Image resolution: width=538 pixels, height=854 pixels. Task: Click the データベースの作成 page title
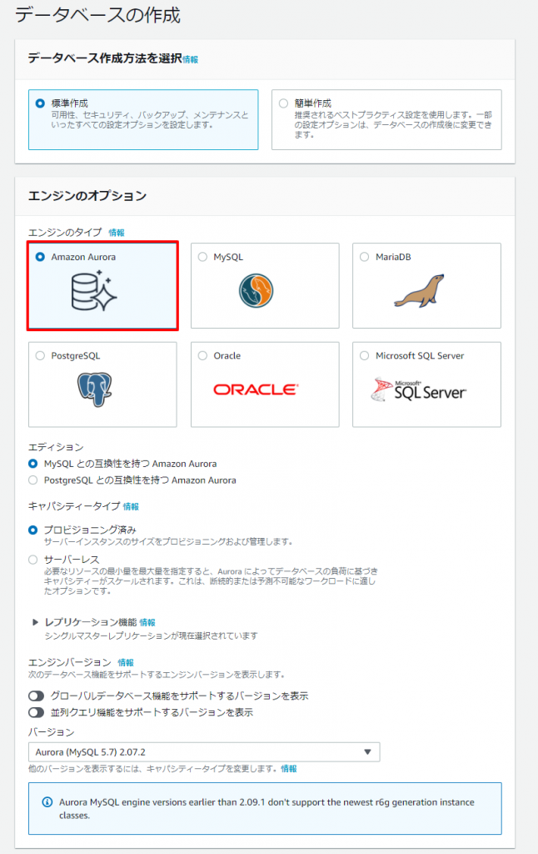(x=97, y=15)
